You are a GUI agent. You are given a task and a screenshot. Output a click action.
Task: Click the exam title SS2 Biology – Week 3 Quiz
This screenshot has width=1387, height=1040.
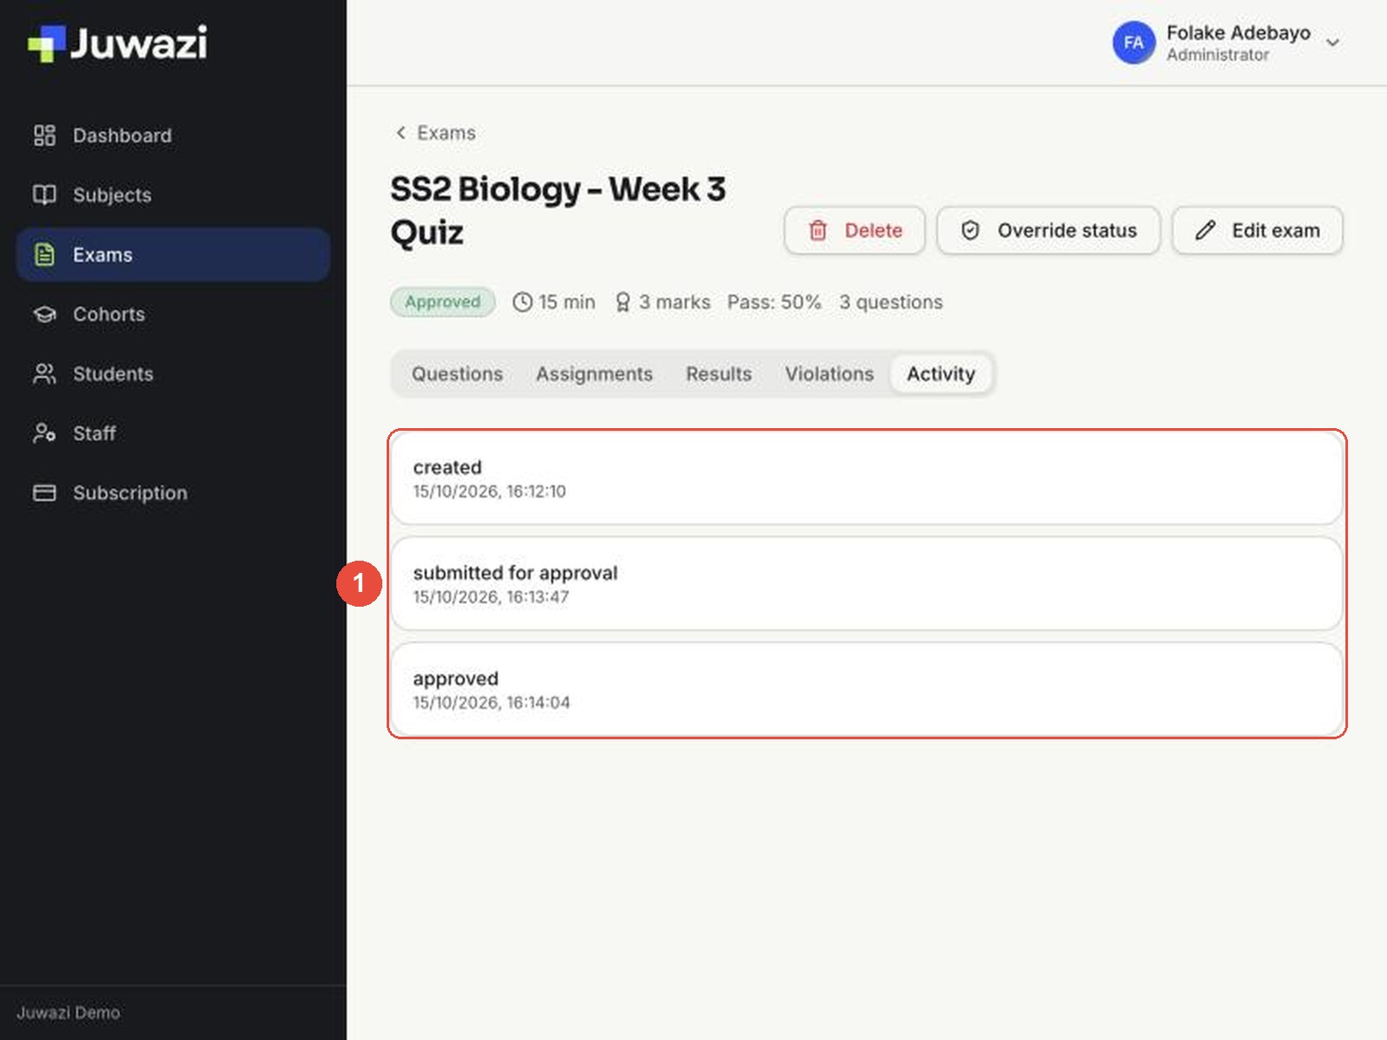click(558, 211)
